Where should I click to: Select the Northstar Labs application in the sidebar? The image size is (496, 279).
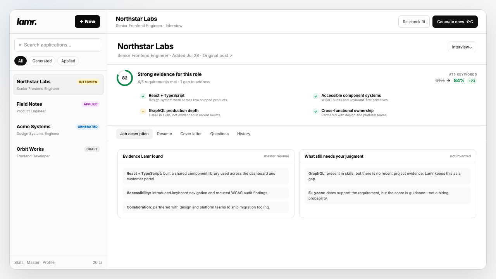(58, 85)
